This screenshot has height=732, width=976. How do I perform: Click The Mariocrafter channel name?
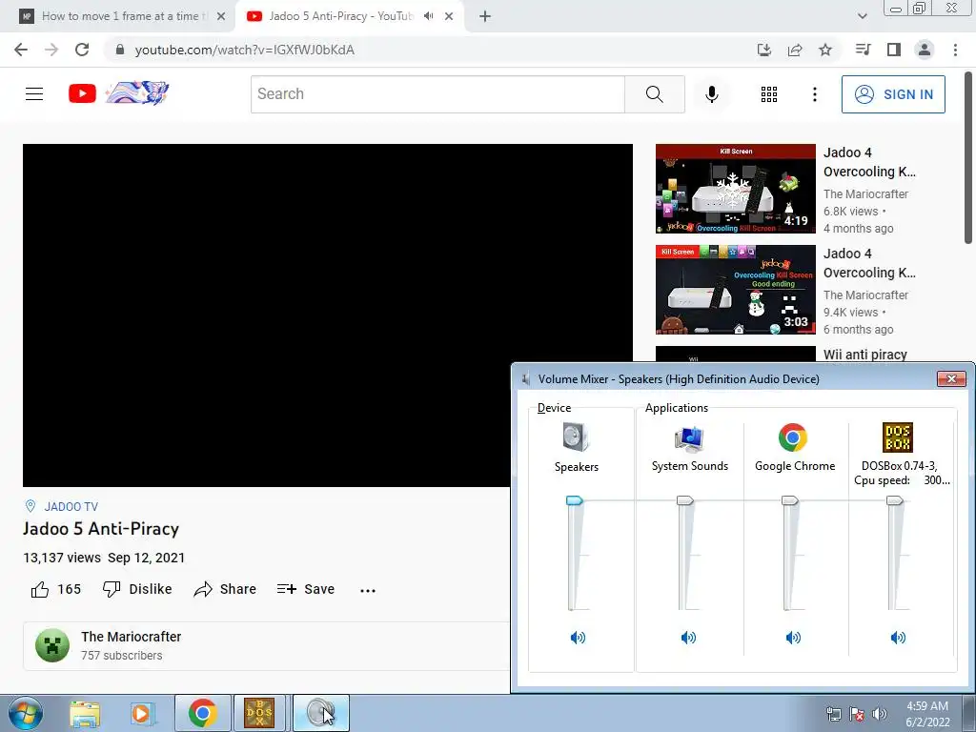pos(131,637)
